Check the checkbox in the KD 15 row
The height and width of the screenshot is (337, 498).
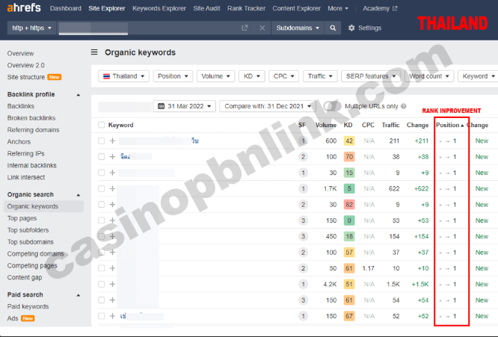point(101,173)
